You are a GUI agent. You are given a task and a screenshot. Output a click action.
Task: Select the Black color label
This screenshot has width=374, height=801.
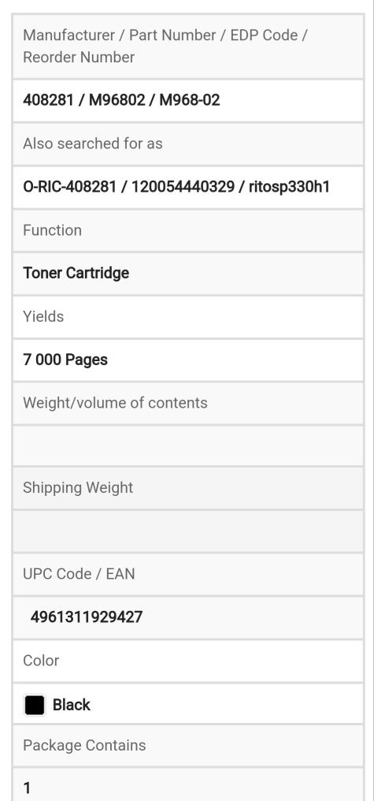(72, 705)
